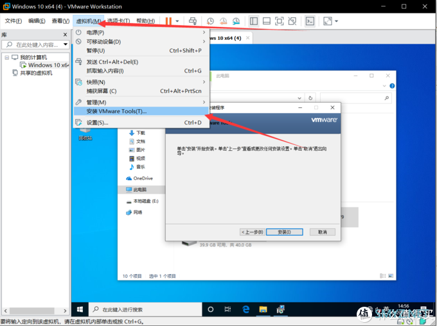Select 发送 Ctrl+Alt+Del(E) entry
Screen dimensions: 437x326
[141, 62]
